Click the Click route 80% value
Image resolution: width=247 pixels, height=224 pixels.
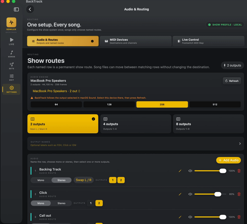point(232,194)
